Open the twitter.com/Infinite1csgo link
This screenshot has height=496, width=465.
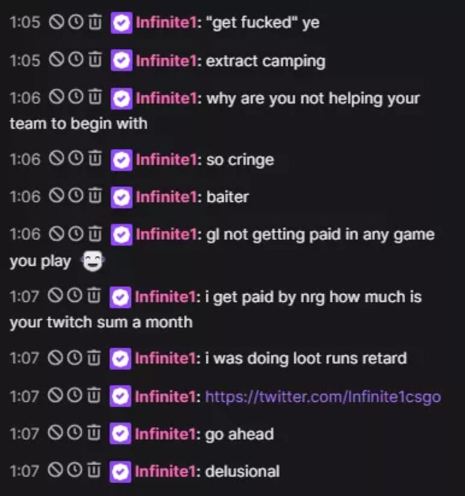click(323, 397)
